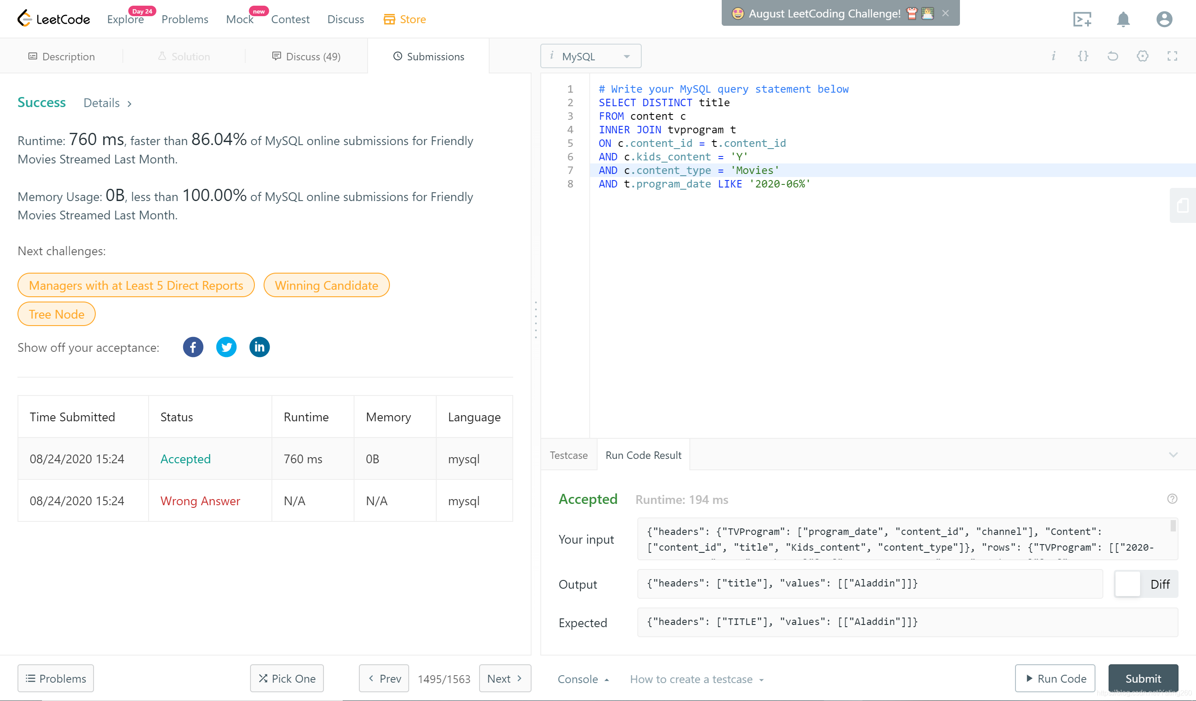Screen dimensions: 1196x701
Task: Open the MySQL language dropdown
Action: 591,56
